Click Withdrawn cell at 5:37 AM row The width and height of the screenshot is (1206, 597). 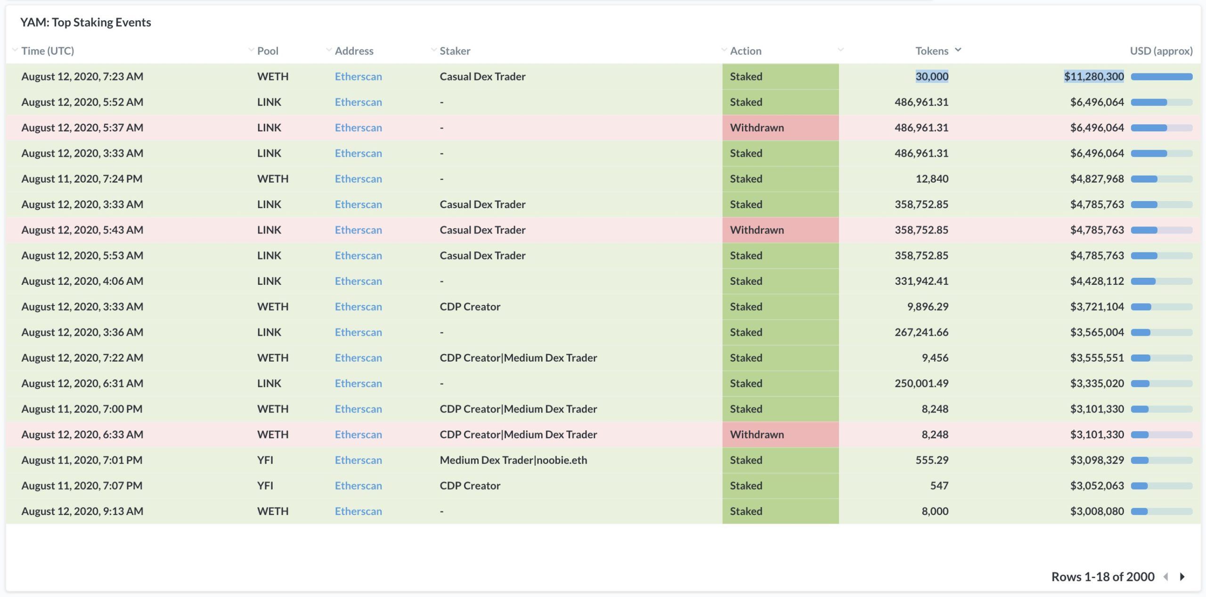tap(757, 128)
